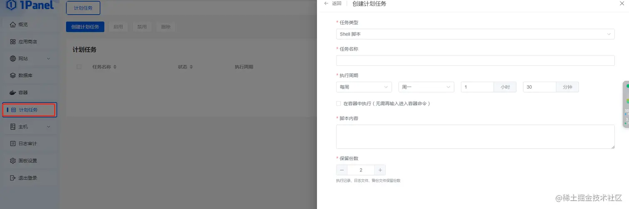This screenshot has height=209, width=629.
Task: Expand the 主机 sidebar submenu chevron
Action: click(x=49, y=127)
